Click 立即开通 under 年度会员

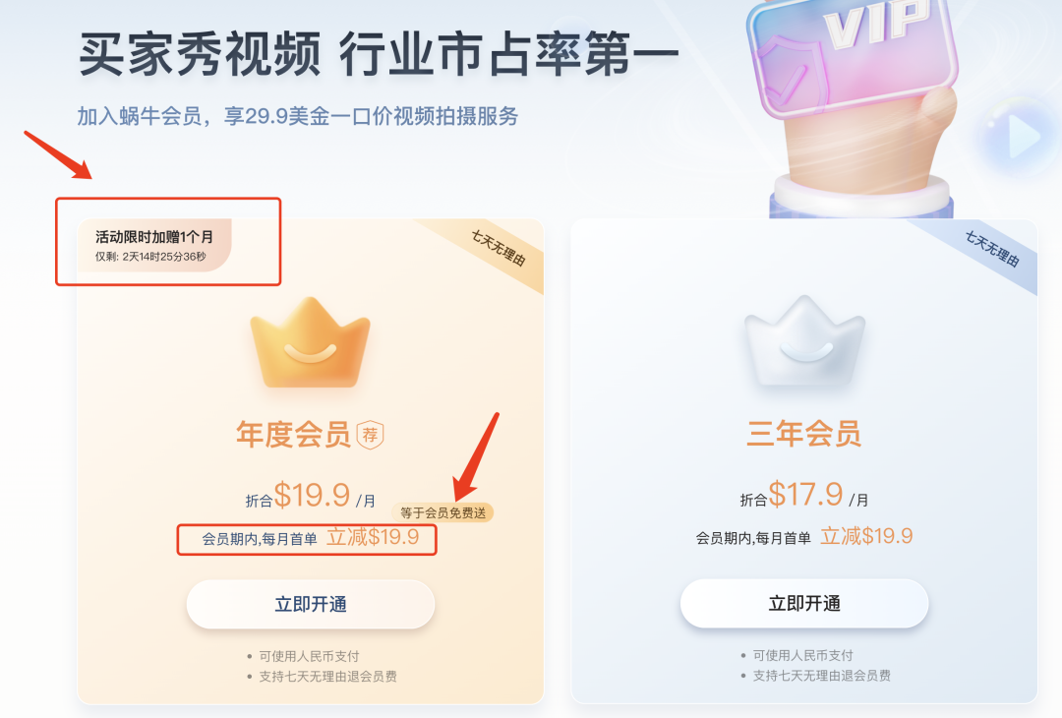tap(310, 604)
